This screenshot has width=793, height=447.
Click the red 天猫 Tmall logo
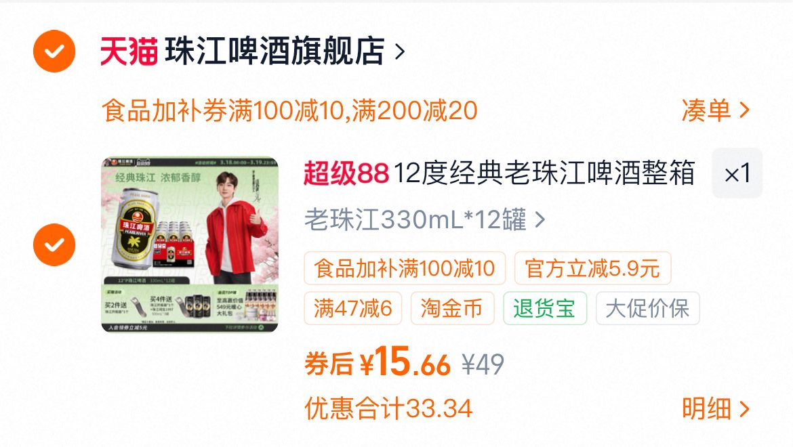point(129,51)
